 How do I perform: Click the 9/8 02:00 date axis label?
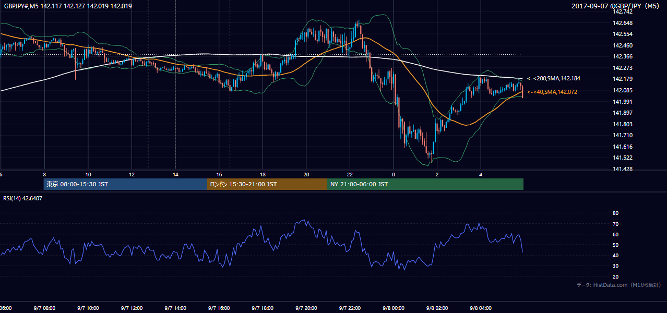pos(437,308)
